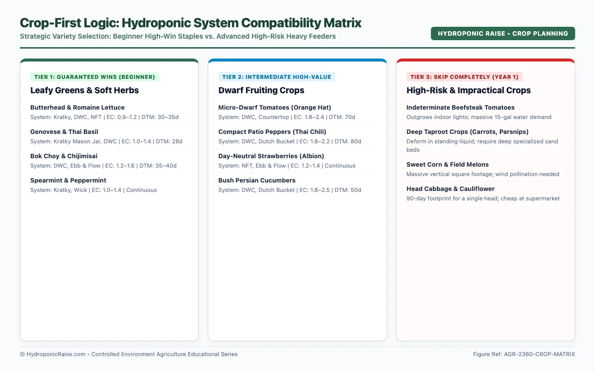Image resolution: width=595 pixels, height=372 pixels.
Task: Select the High-Risk & Impractical Crops heading
Action: tap(469, 90)
